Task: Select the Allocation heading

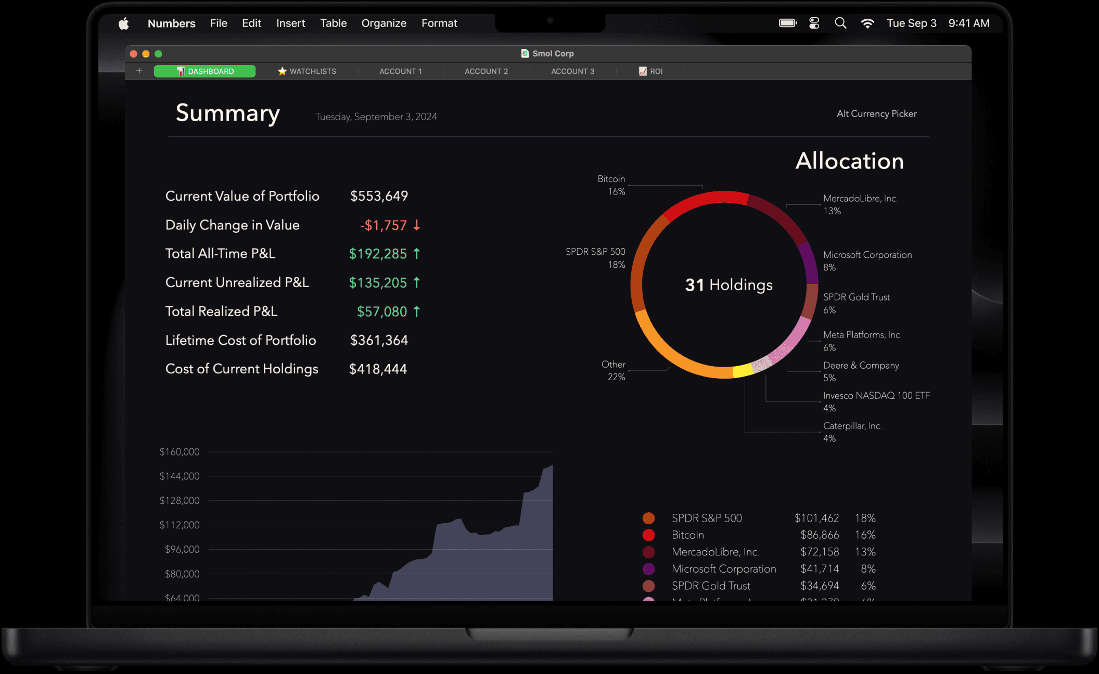Action: coord(849,161)
